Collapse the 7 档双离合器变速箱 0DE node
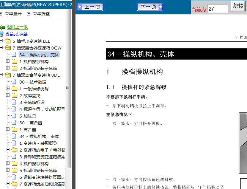Viewport: 247px width, 189px height. (x=1, y=75)
